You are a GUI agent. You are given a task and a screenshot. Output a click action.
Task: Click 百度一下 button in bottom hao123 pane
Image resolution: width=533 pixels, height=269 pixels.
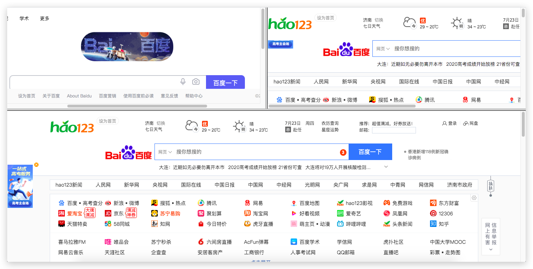370,152
